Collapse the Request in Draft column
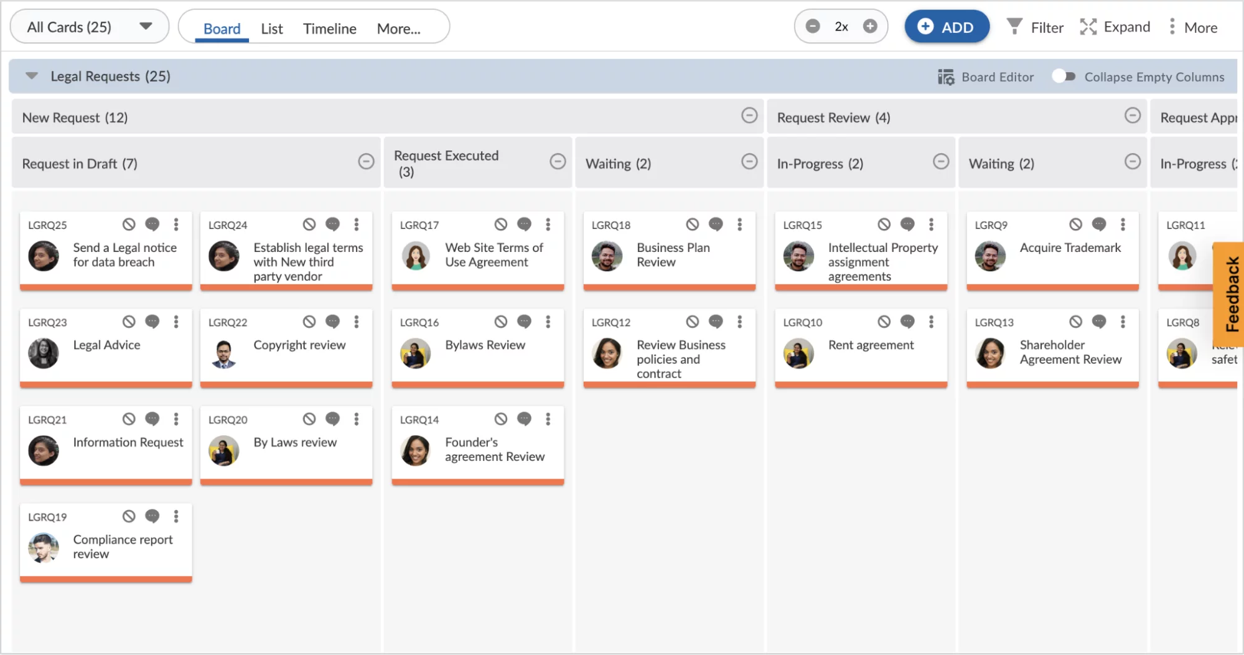The width and height of the screenshot is (1244, 655). [x=366, y=162]
